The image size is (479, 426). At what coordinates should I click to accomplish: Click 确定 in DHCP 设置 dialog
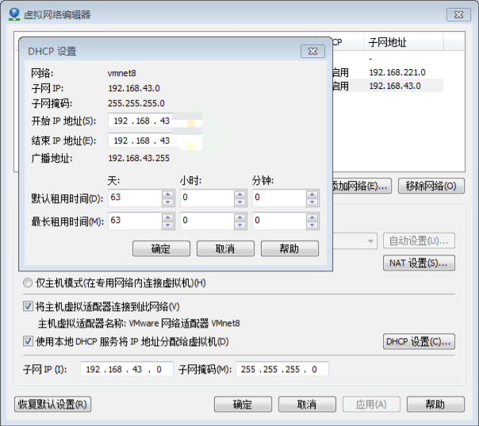point(161,248)
